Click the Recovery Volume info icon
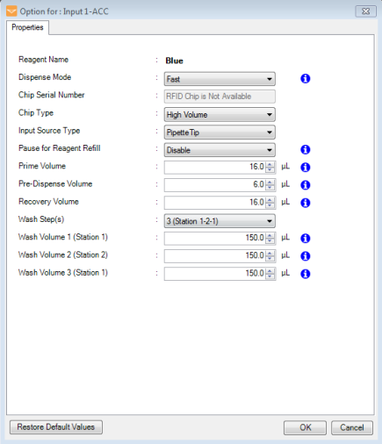382x444 pixels. click(x=306, y=203)
